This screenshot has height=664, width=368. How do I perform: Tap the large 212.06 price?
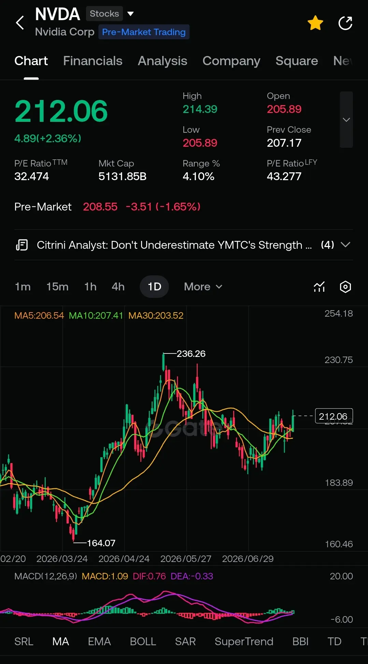tap(61, 111)
